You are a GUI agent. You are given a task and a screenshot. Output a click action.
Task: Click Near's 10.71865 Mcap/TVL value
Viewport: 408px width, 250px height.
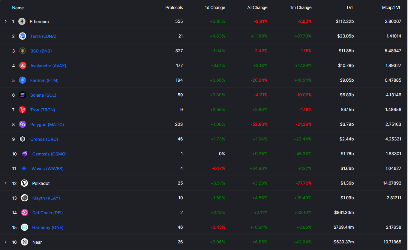pos(392,242)
